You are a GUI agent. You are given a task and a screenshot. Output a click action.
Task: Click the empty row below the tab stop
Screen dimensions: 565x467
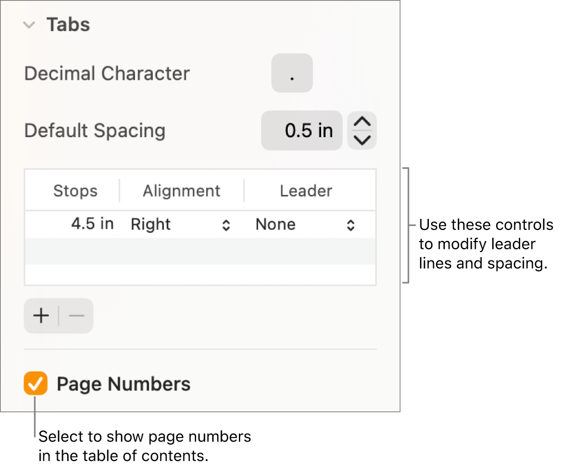click(x=200, y=250)
